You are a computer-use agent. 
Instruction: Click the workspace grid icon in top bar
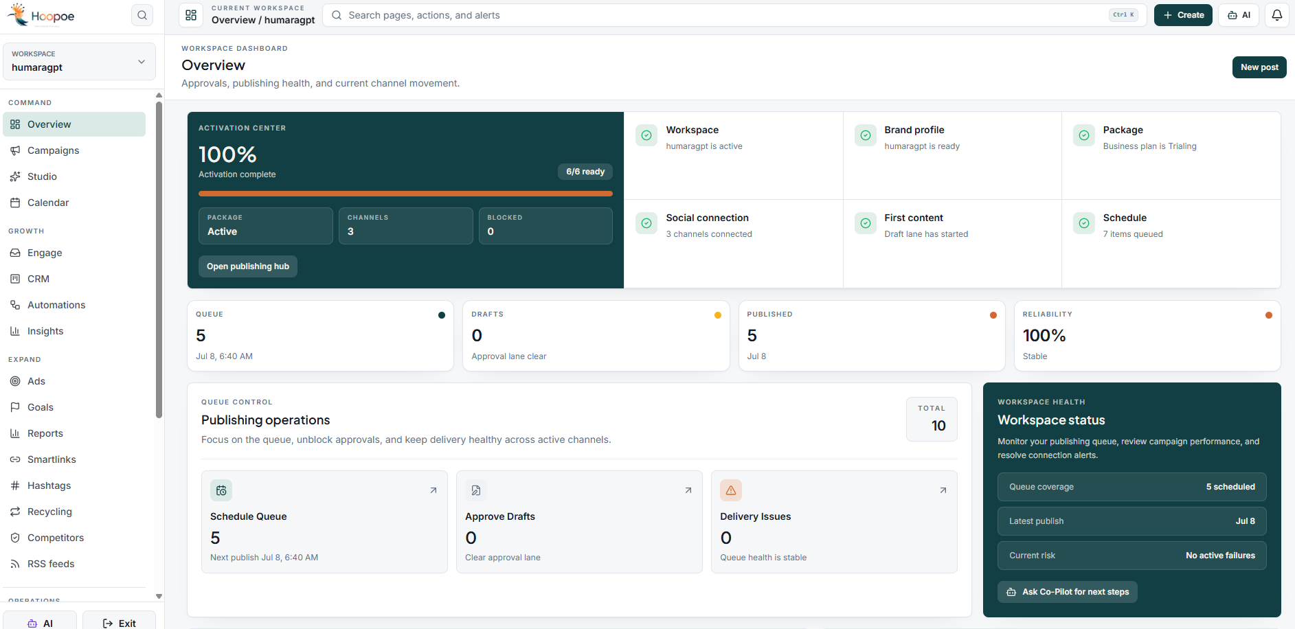point(191,15)
